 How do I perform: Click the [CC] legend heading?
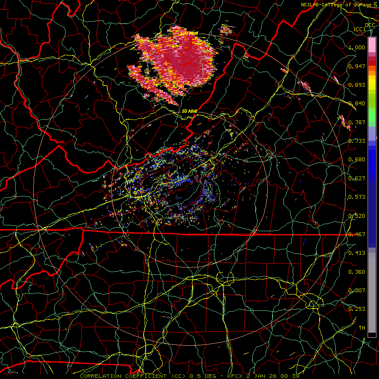pos(359,29)
